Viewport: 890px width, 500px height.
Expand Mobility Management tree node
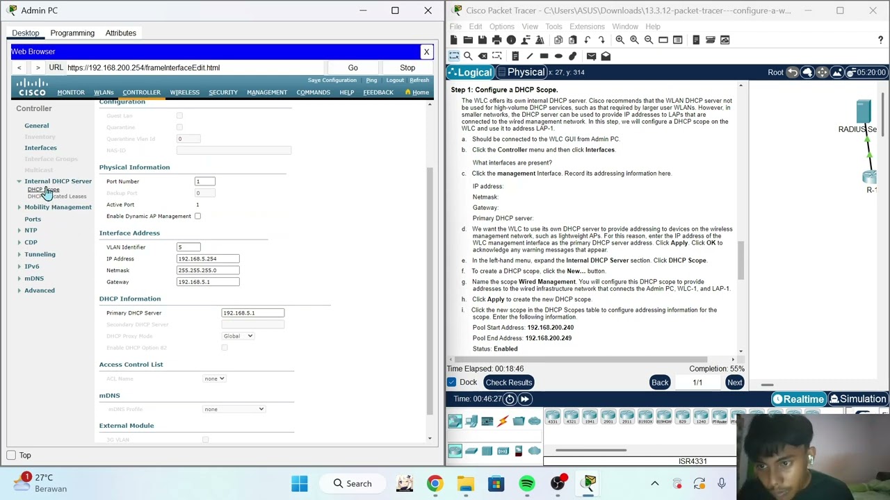pyautogui.click(x=19, y=207)
